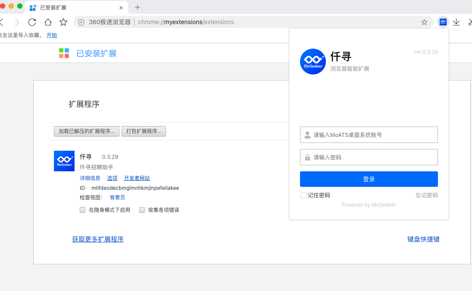Open 键盘快捷键 settings link
The height and width of the screenshot is (291, 472).
[x=423, y=239]
